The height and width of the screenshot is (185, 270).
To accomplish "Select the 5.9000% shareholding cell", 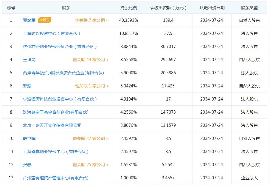I will pyautogui.click(x=129, y=73).
